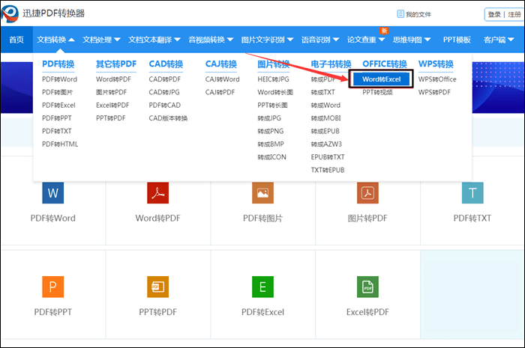Choose 转成BMP image option
The image size is (525, 348).
(x=271, y=144)
